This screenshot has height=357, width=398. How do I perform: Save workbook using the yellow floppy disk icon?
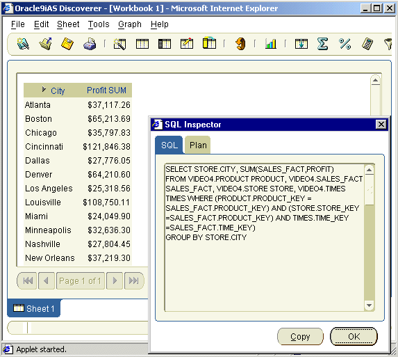coord(67,44)
